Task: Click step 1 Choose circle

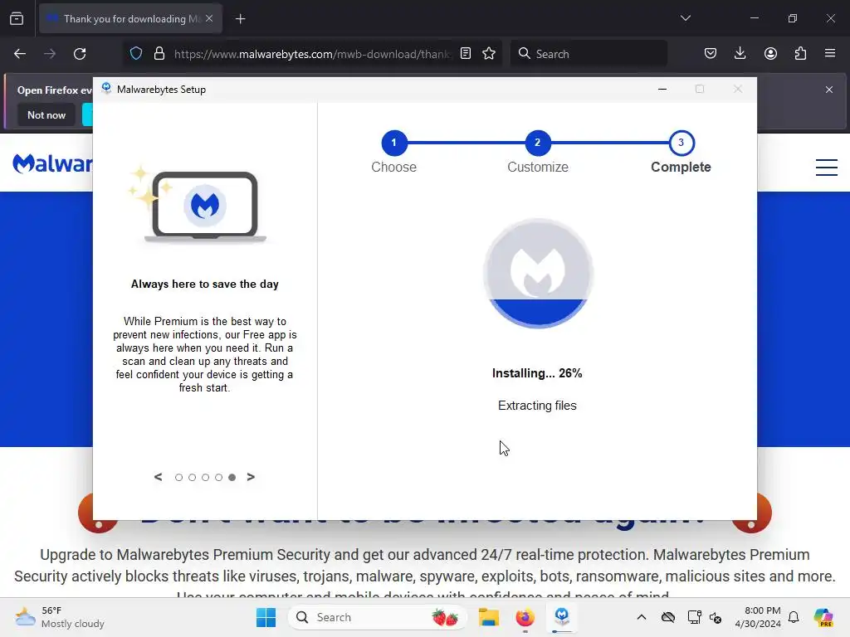Action: pyautogui.click(x=394, y=143)
